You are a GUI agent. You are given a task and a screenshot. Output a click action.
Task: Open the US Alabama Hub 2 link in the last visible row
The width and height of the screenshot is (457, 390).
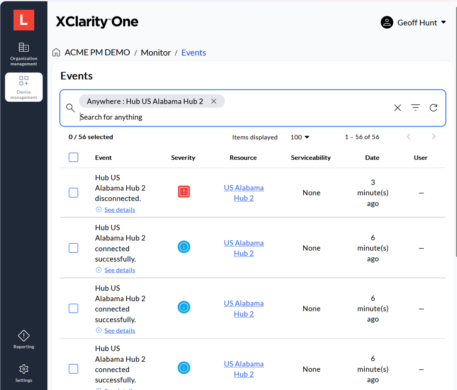pos(244,369)
